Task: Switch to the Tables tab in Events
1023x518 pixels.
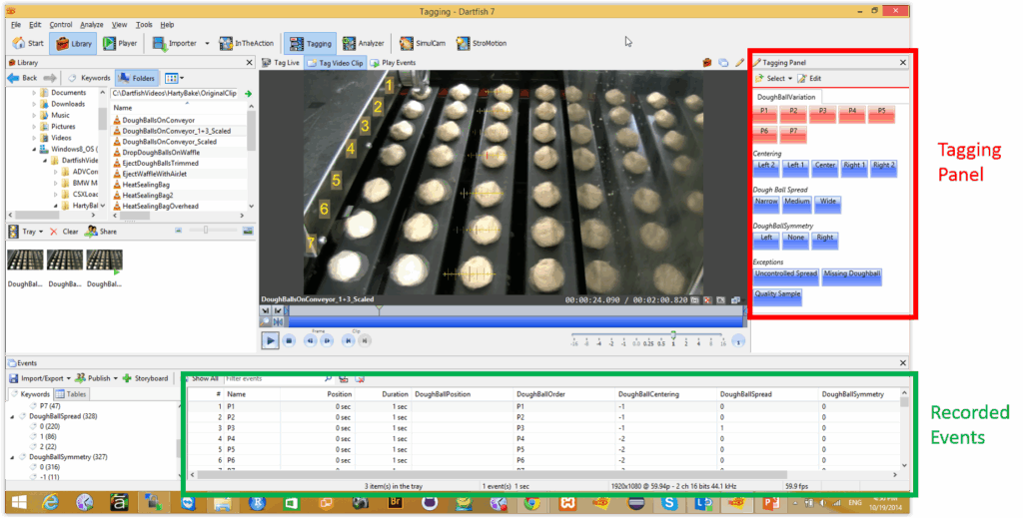Action: coord(71,394)
